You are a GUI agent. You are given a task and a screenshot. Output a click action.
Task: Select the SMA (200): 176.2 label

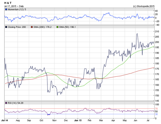[x=42, y=27]
